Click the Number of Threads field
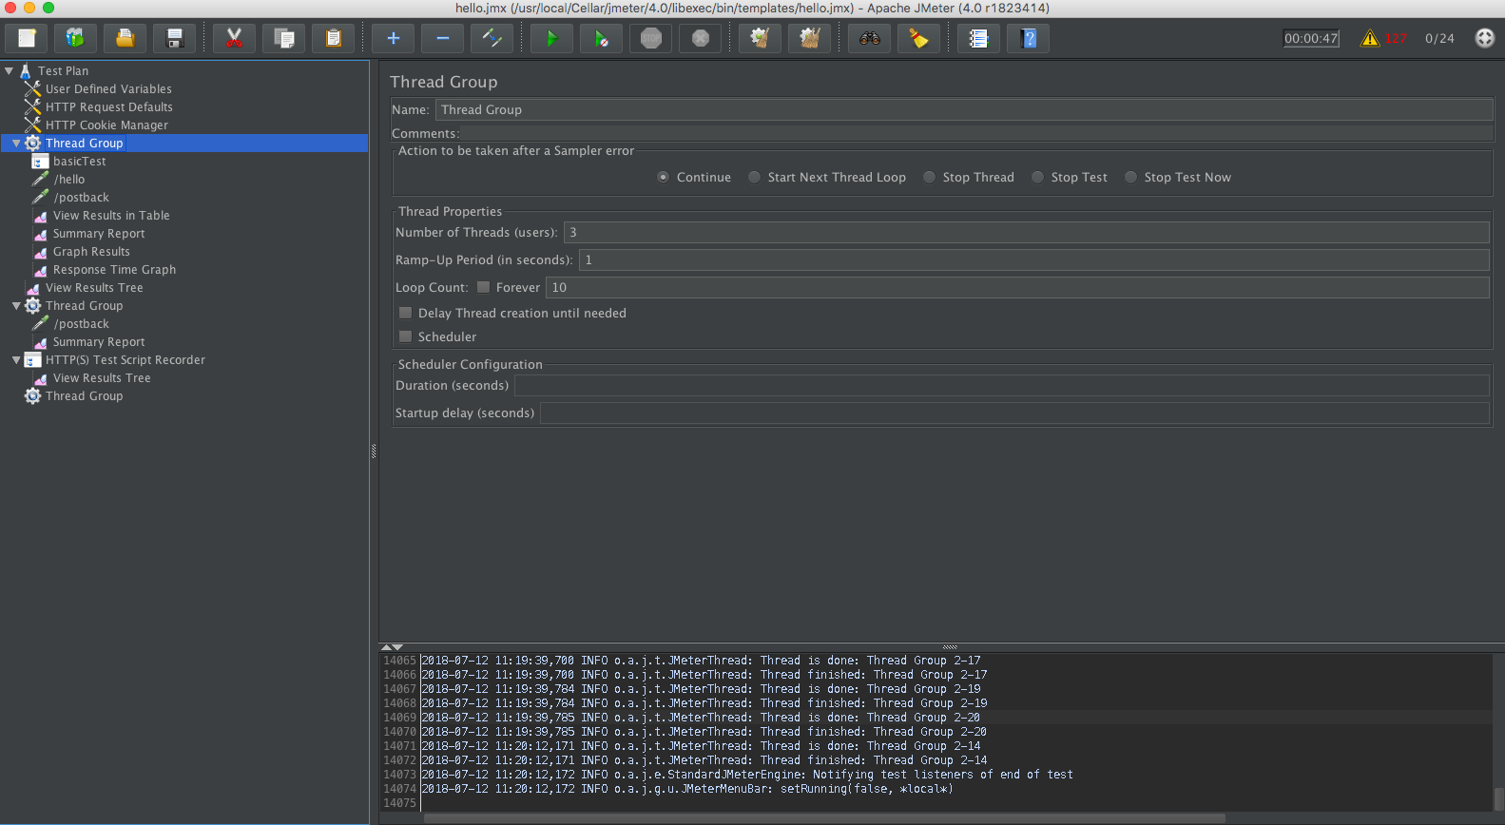The image size is (1505, 825). [1026, 232]
